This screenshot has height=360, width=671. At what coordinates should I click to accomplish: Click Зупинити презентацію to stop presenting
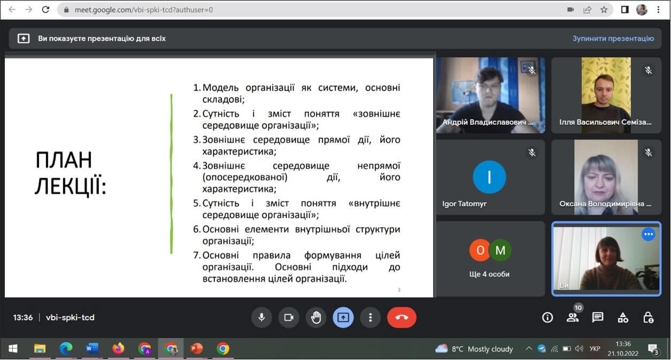point(613,39)
